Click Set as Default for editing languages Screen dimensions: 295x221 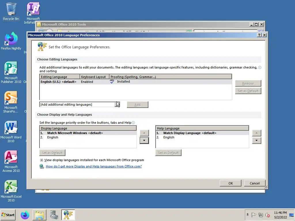(x=248, y=91)
